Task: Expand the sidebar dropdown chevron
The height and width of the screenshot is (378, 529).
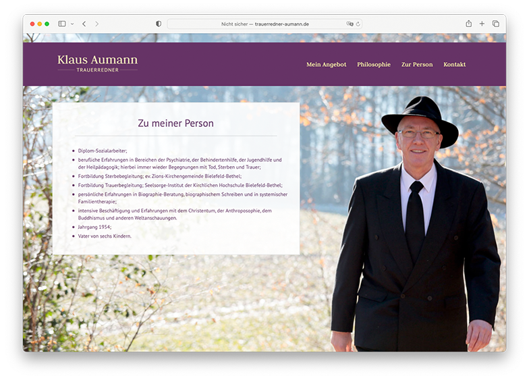Action: (x=72, y=24)
